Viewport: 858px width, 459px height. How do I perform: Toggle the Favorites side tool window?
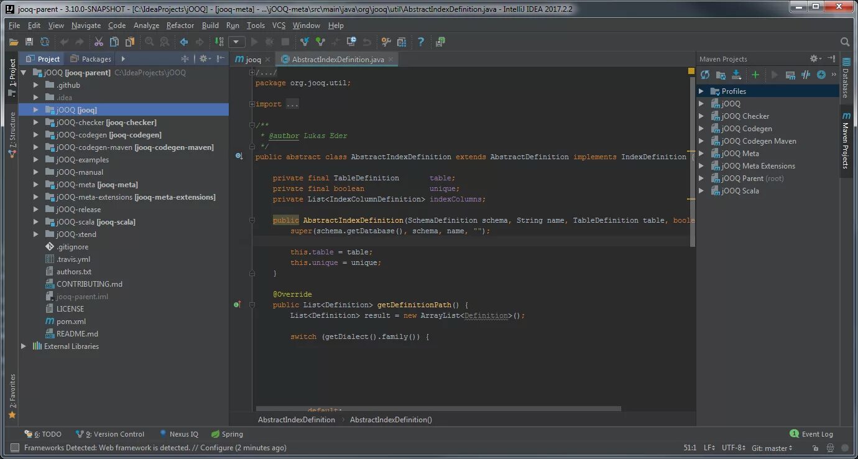click(x=12, y=396)
